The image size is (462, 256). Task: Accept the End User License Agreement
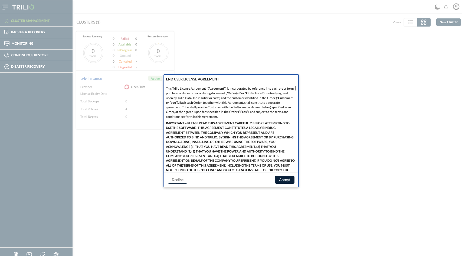284,180
